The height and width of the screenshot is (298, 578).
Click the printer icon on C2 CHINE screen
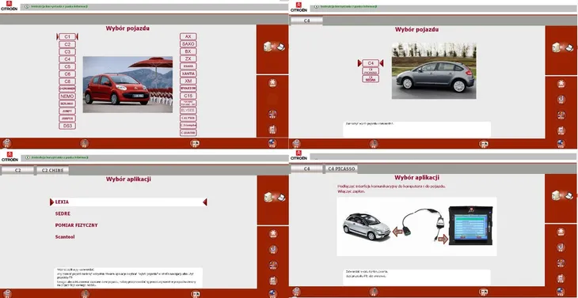(273, 281)
